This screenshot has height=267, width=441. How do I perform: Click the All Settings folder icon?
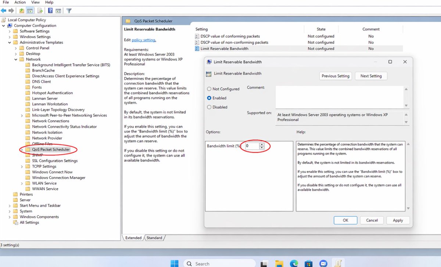click(x=15, y=222)
